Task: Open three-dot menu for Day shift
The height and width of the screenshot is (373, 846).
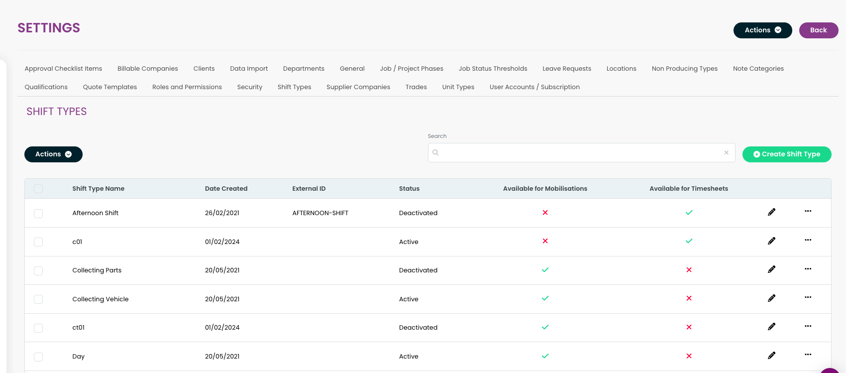Action: pyautogui.click(x=808, y=355)
